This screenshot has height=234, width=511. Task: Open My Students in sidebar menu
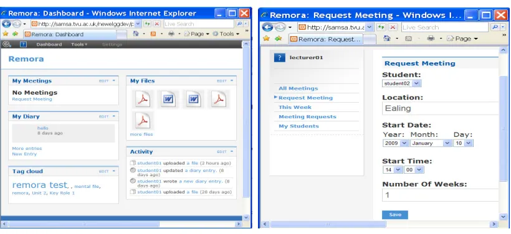[298, 126]
